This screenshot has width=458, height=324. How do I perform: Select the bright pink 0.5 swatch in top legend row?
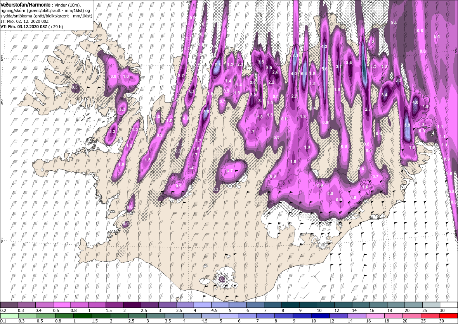point(62,305)
